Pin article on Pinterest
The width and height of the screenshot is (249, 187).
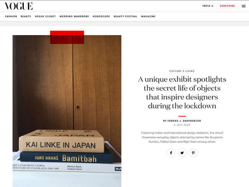point(193,153)
